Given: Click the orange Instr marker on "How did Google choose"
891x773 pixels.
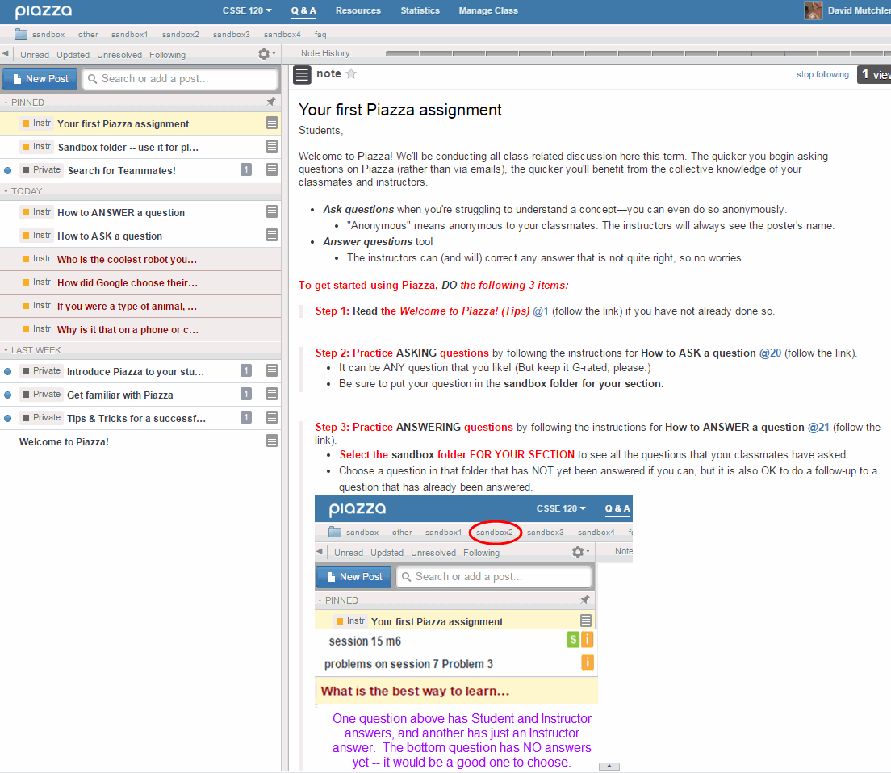Looking at the screenshot, I should [x=26, y=282].
